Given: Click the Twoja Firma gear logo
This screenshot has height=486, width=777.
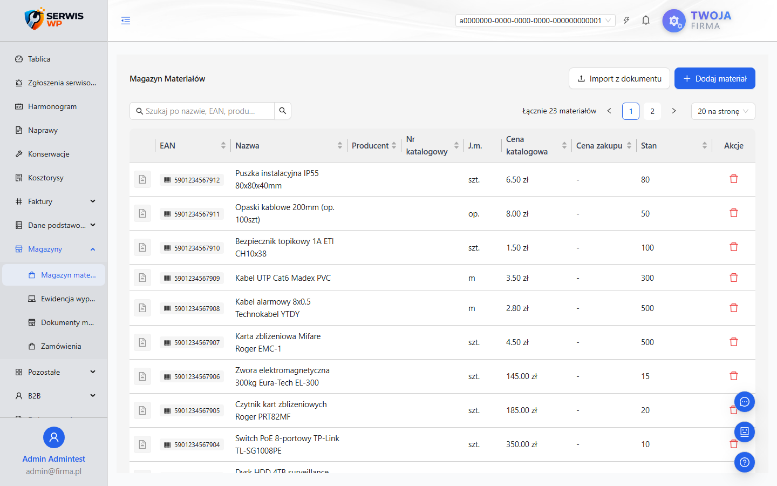Looking at the screenshot, I should 674,21.
